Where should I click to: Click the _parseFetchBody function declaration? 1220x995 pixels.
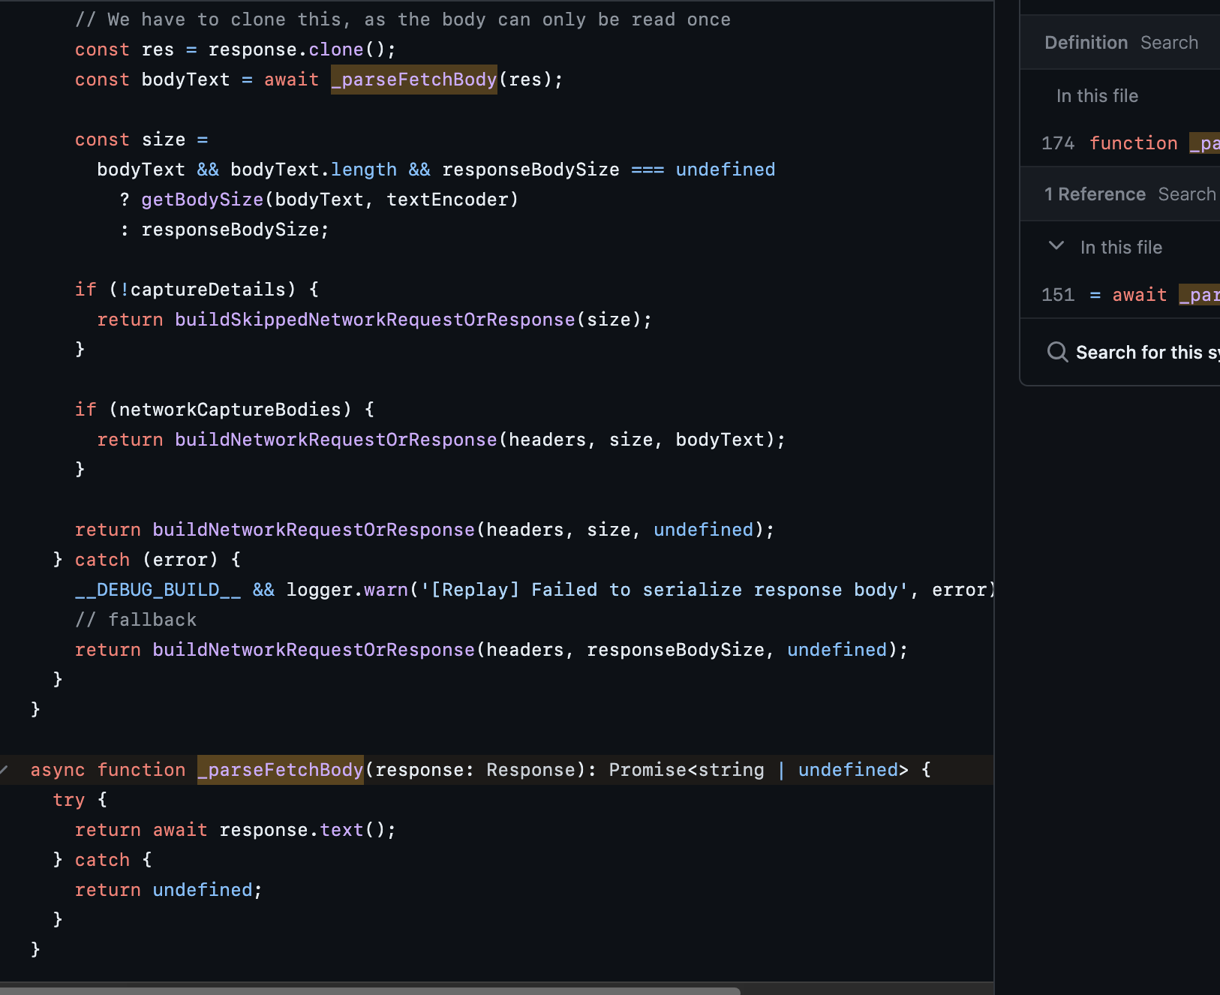(281, 769)
